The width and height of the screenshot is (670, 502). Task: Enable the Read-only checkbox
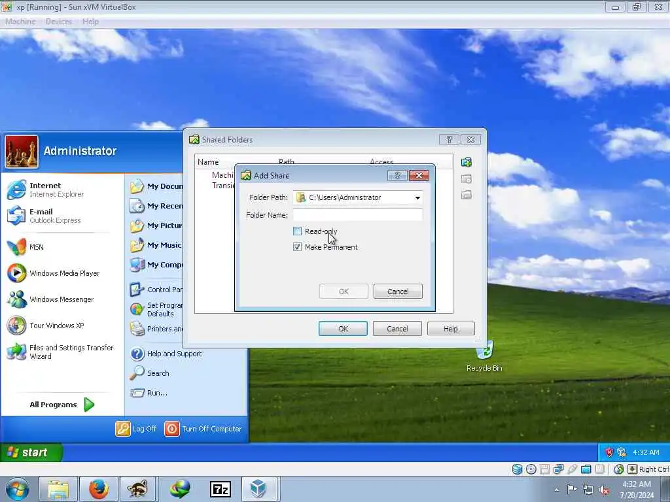click(298, 231)
